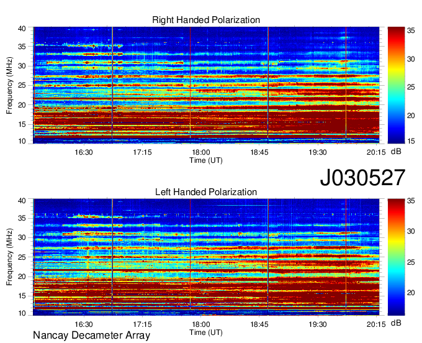Click the 20 dB label on upper color bar
Viewport: 422px width, 343px height.
pos(411,116)
